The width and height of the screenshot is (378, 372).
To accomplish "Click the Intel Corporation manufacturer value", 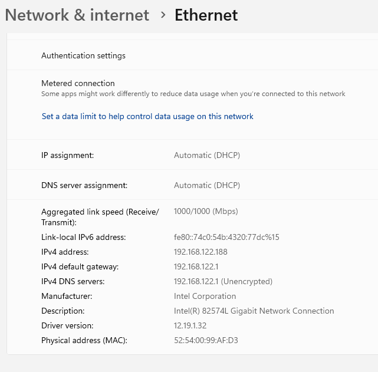I will [x=205, y=296].
